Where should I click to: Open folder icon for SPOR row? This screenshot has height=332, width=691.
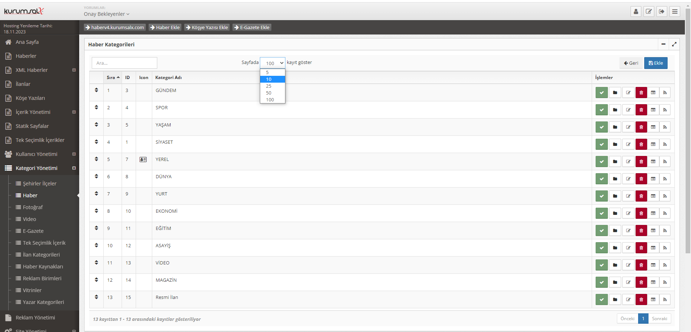(615, 110)
